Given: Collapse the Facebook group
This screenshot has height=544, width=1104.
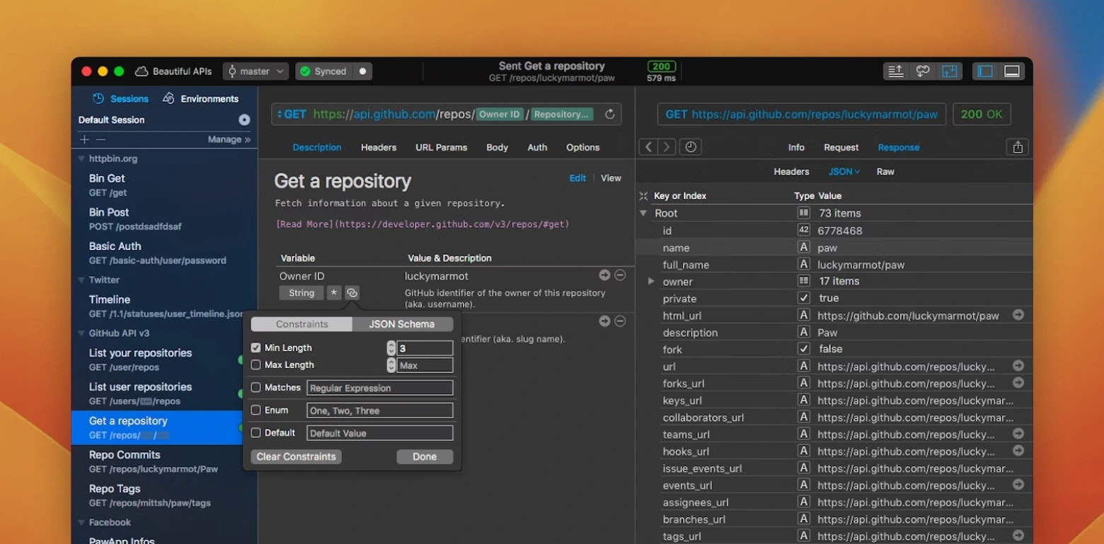Looking at the screenshot, I should click(x=81, y=523).
